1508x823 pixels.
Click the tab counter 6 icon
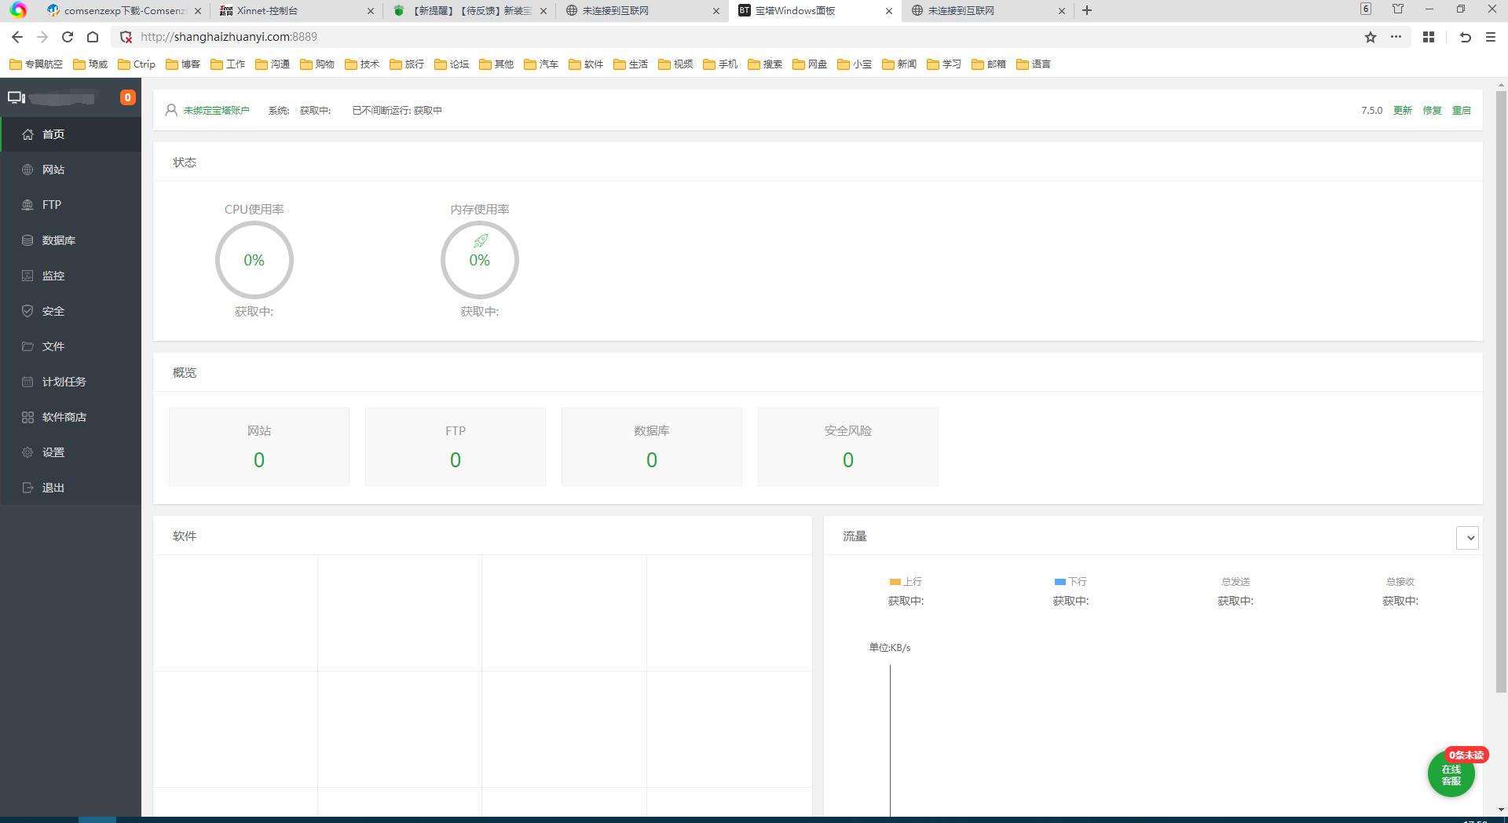1366,9
